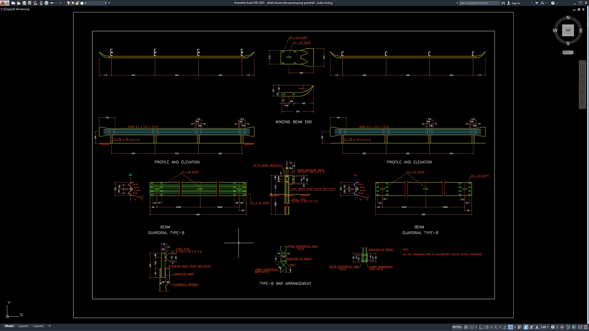Click the keyword search input field

(479, 3)
